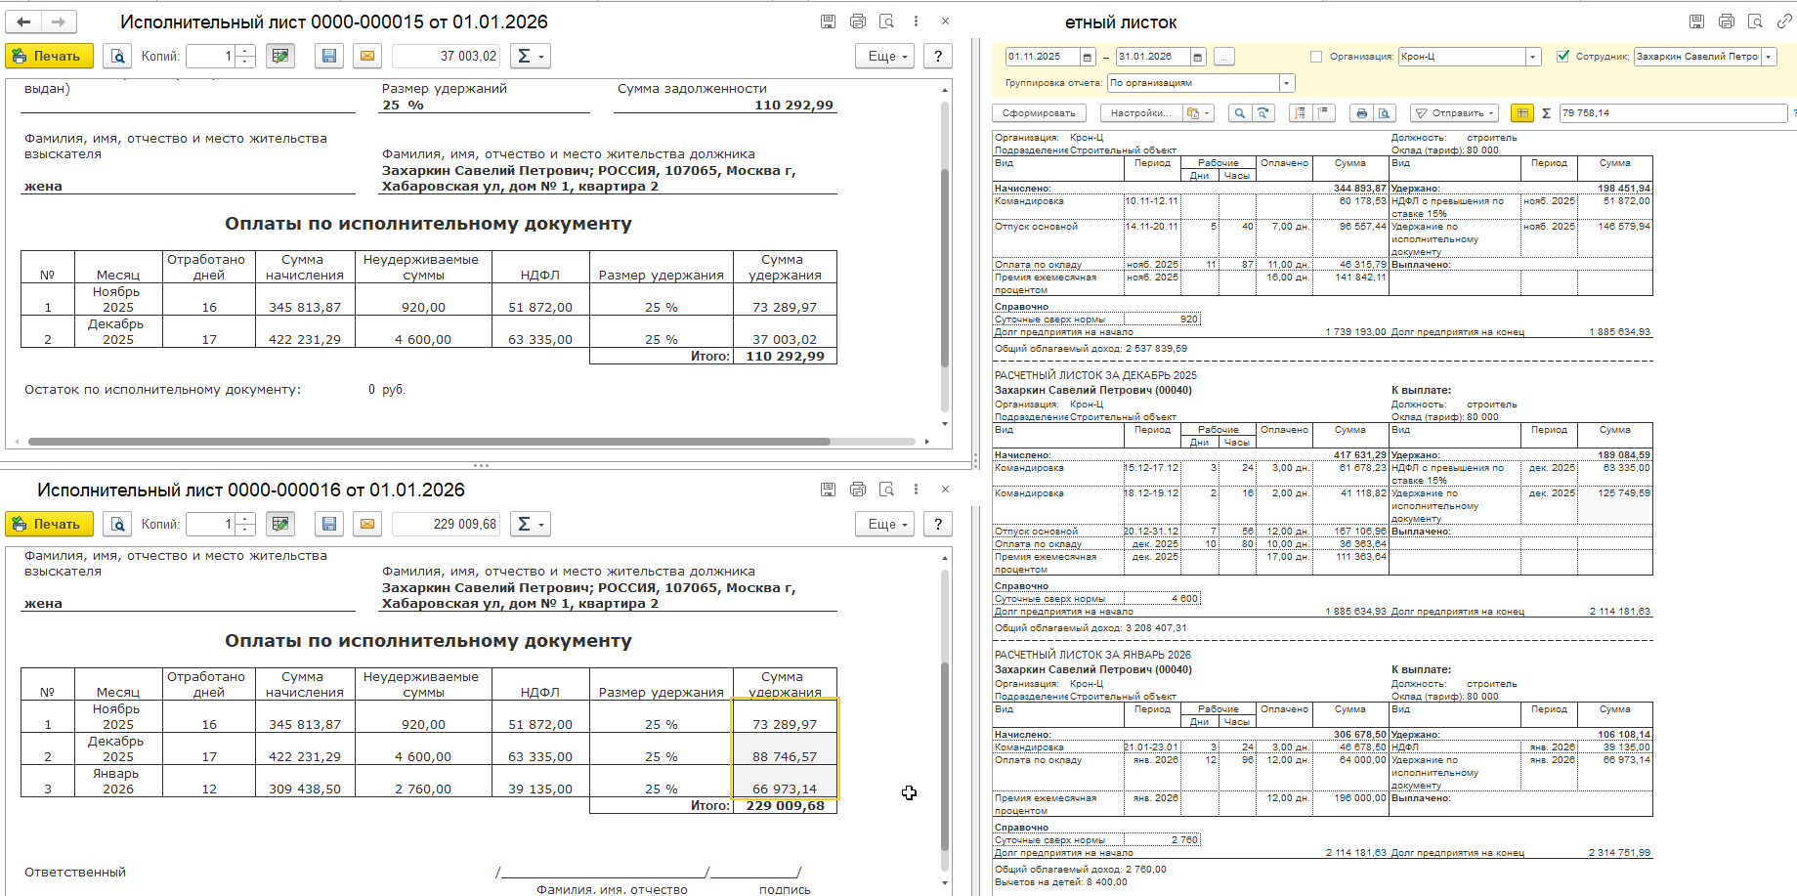Image resolution: width=1797 pixels, height=896 pixels.
Task: Printer icon in the payslip window title bar
Action: click(x=1727, y=21)
